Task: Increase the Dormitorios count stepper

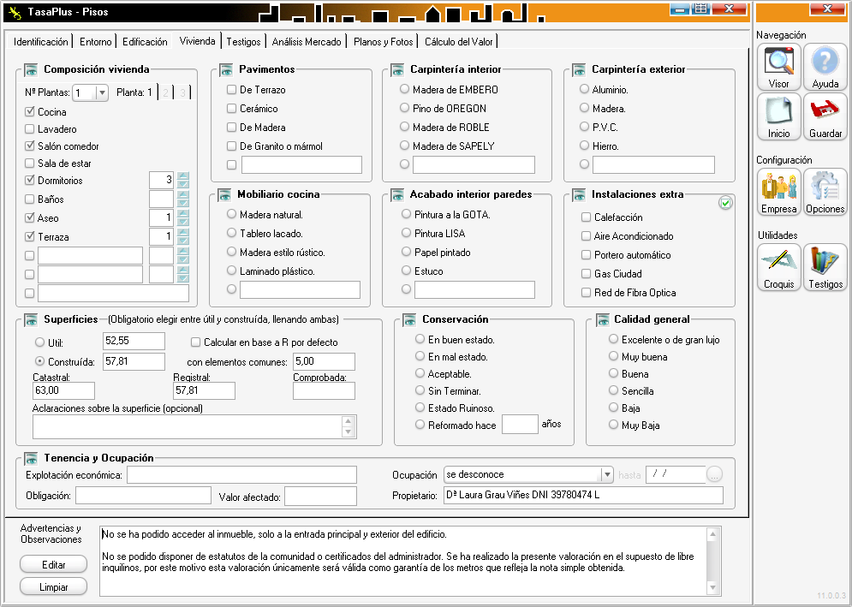Action: [x=182, y=176]
